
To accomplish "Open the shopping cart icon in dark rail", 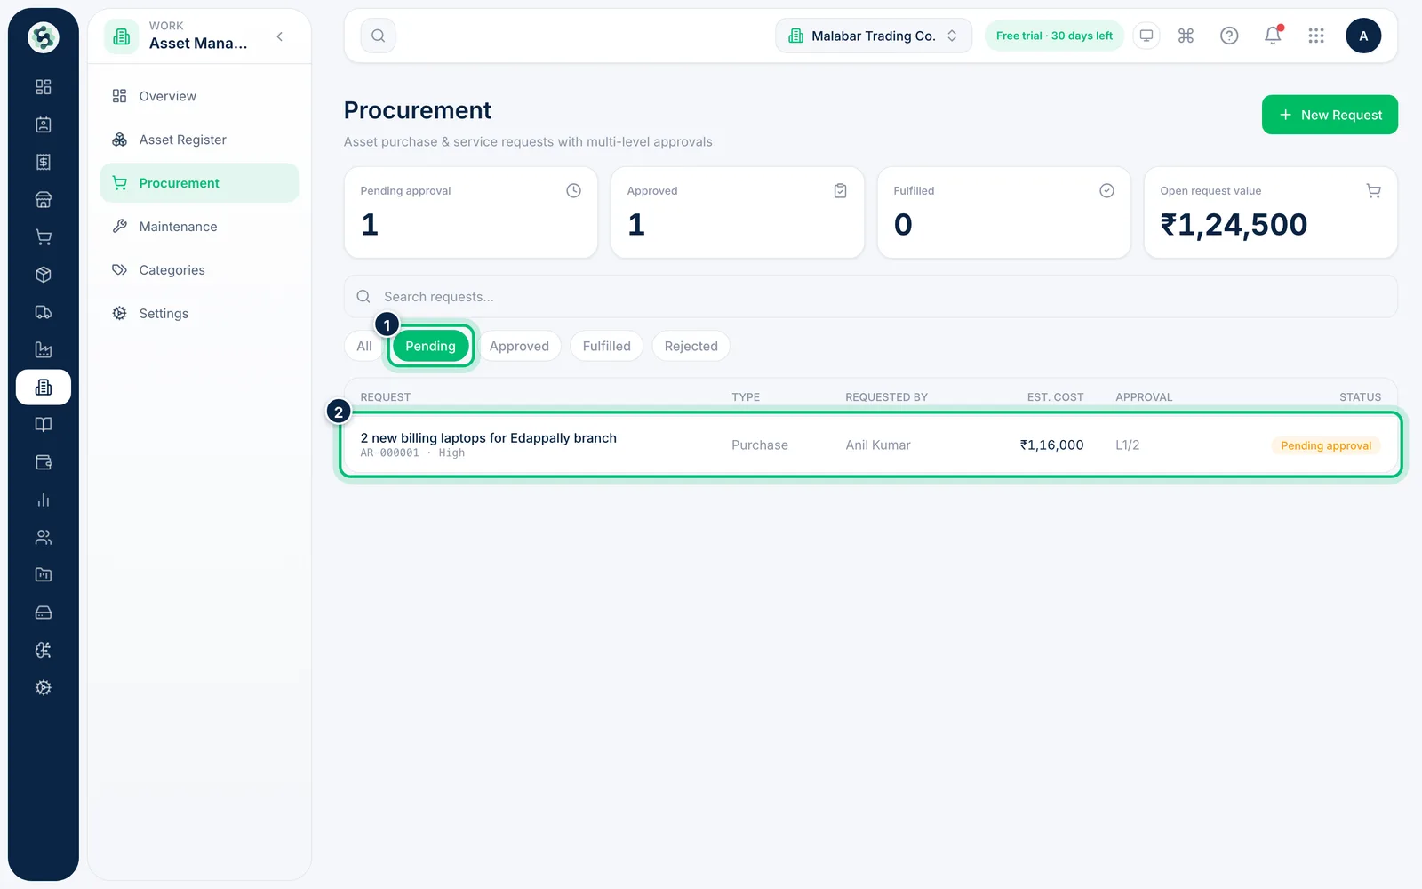I will pyautogui.click(x=43, y=237).
